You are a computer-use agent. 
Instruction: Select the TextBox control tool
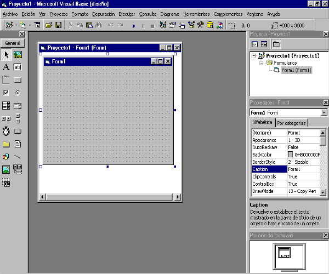click(18, 67)
